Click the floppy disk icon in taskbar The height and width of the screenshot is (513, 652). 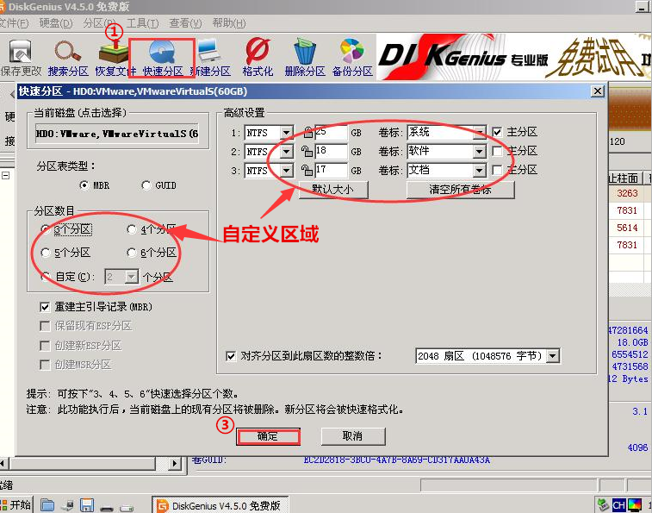87,505
